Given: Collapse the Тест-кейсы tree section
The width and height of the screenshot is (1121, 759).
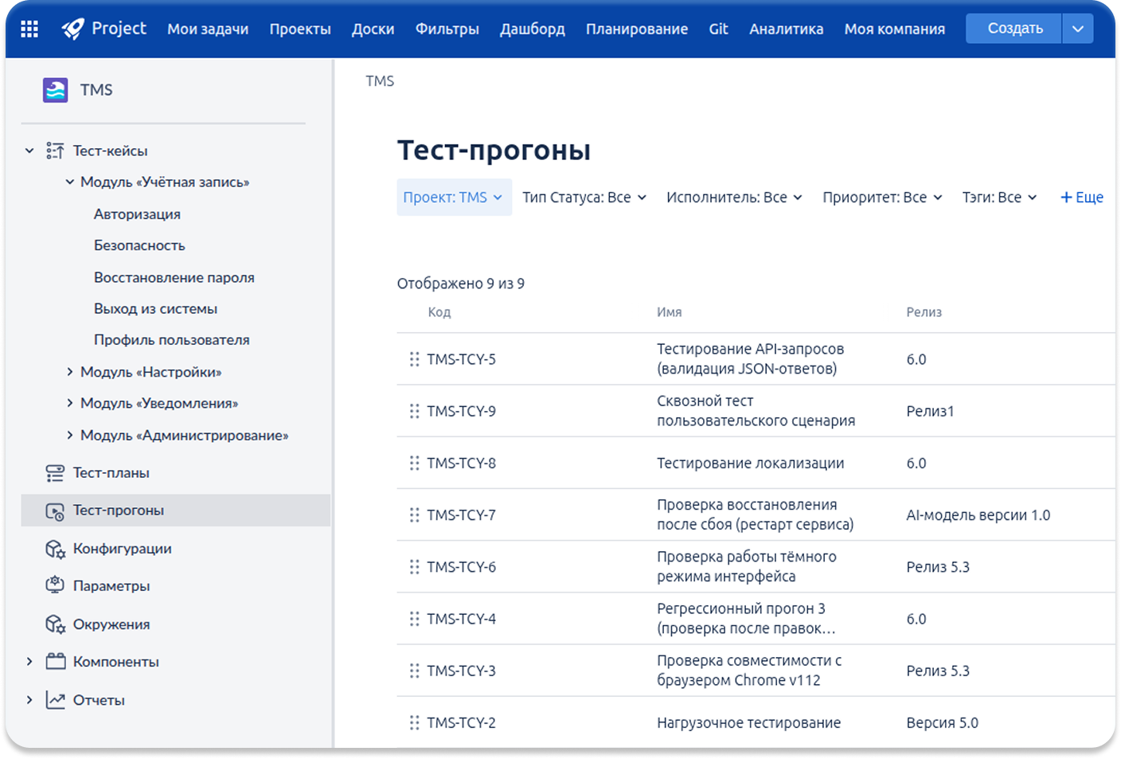Looking at the screenshot, I should [29, 151].
